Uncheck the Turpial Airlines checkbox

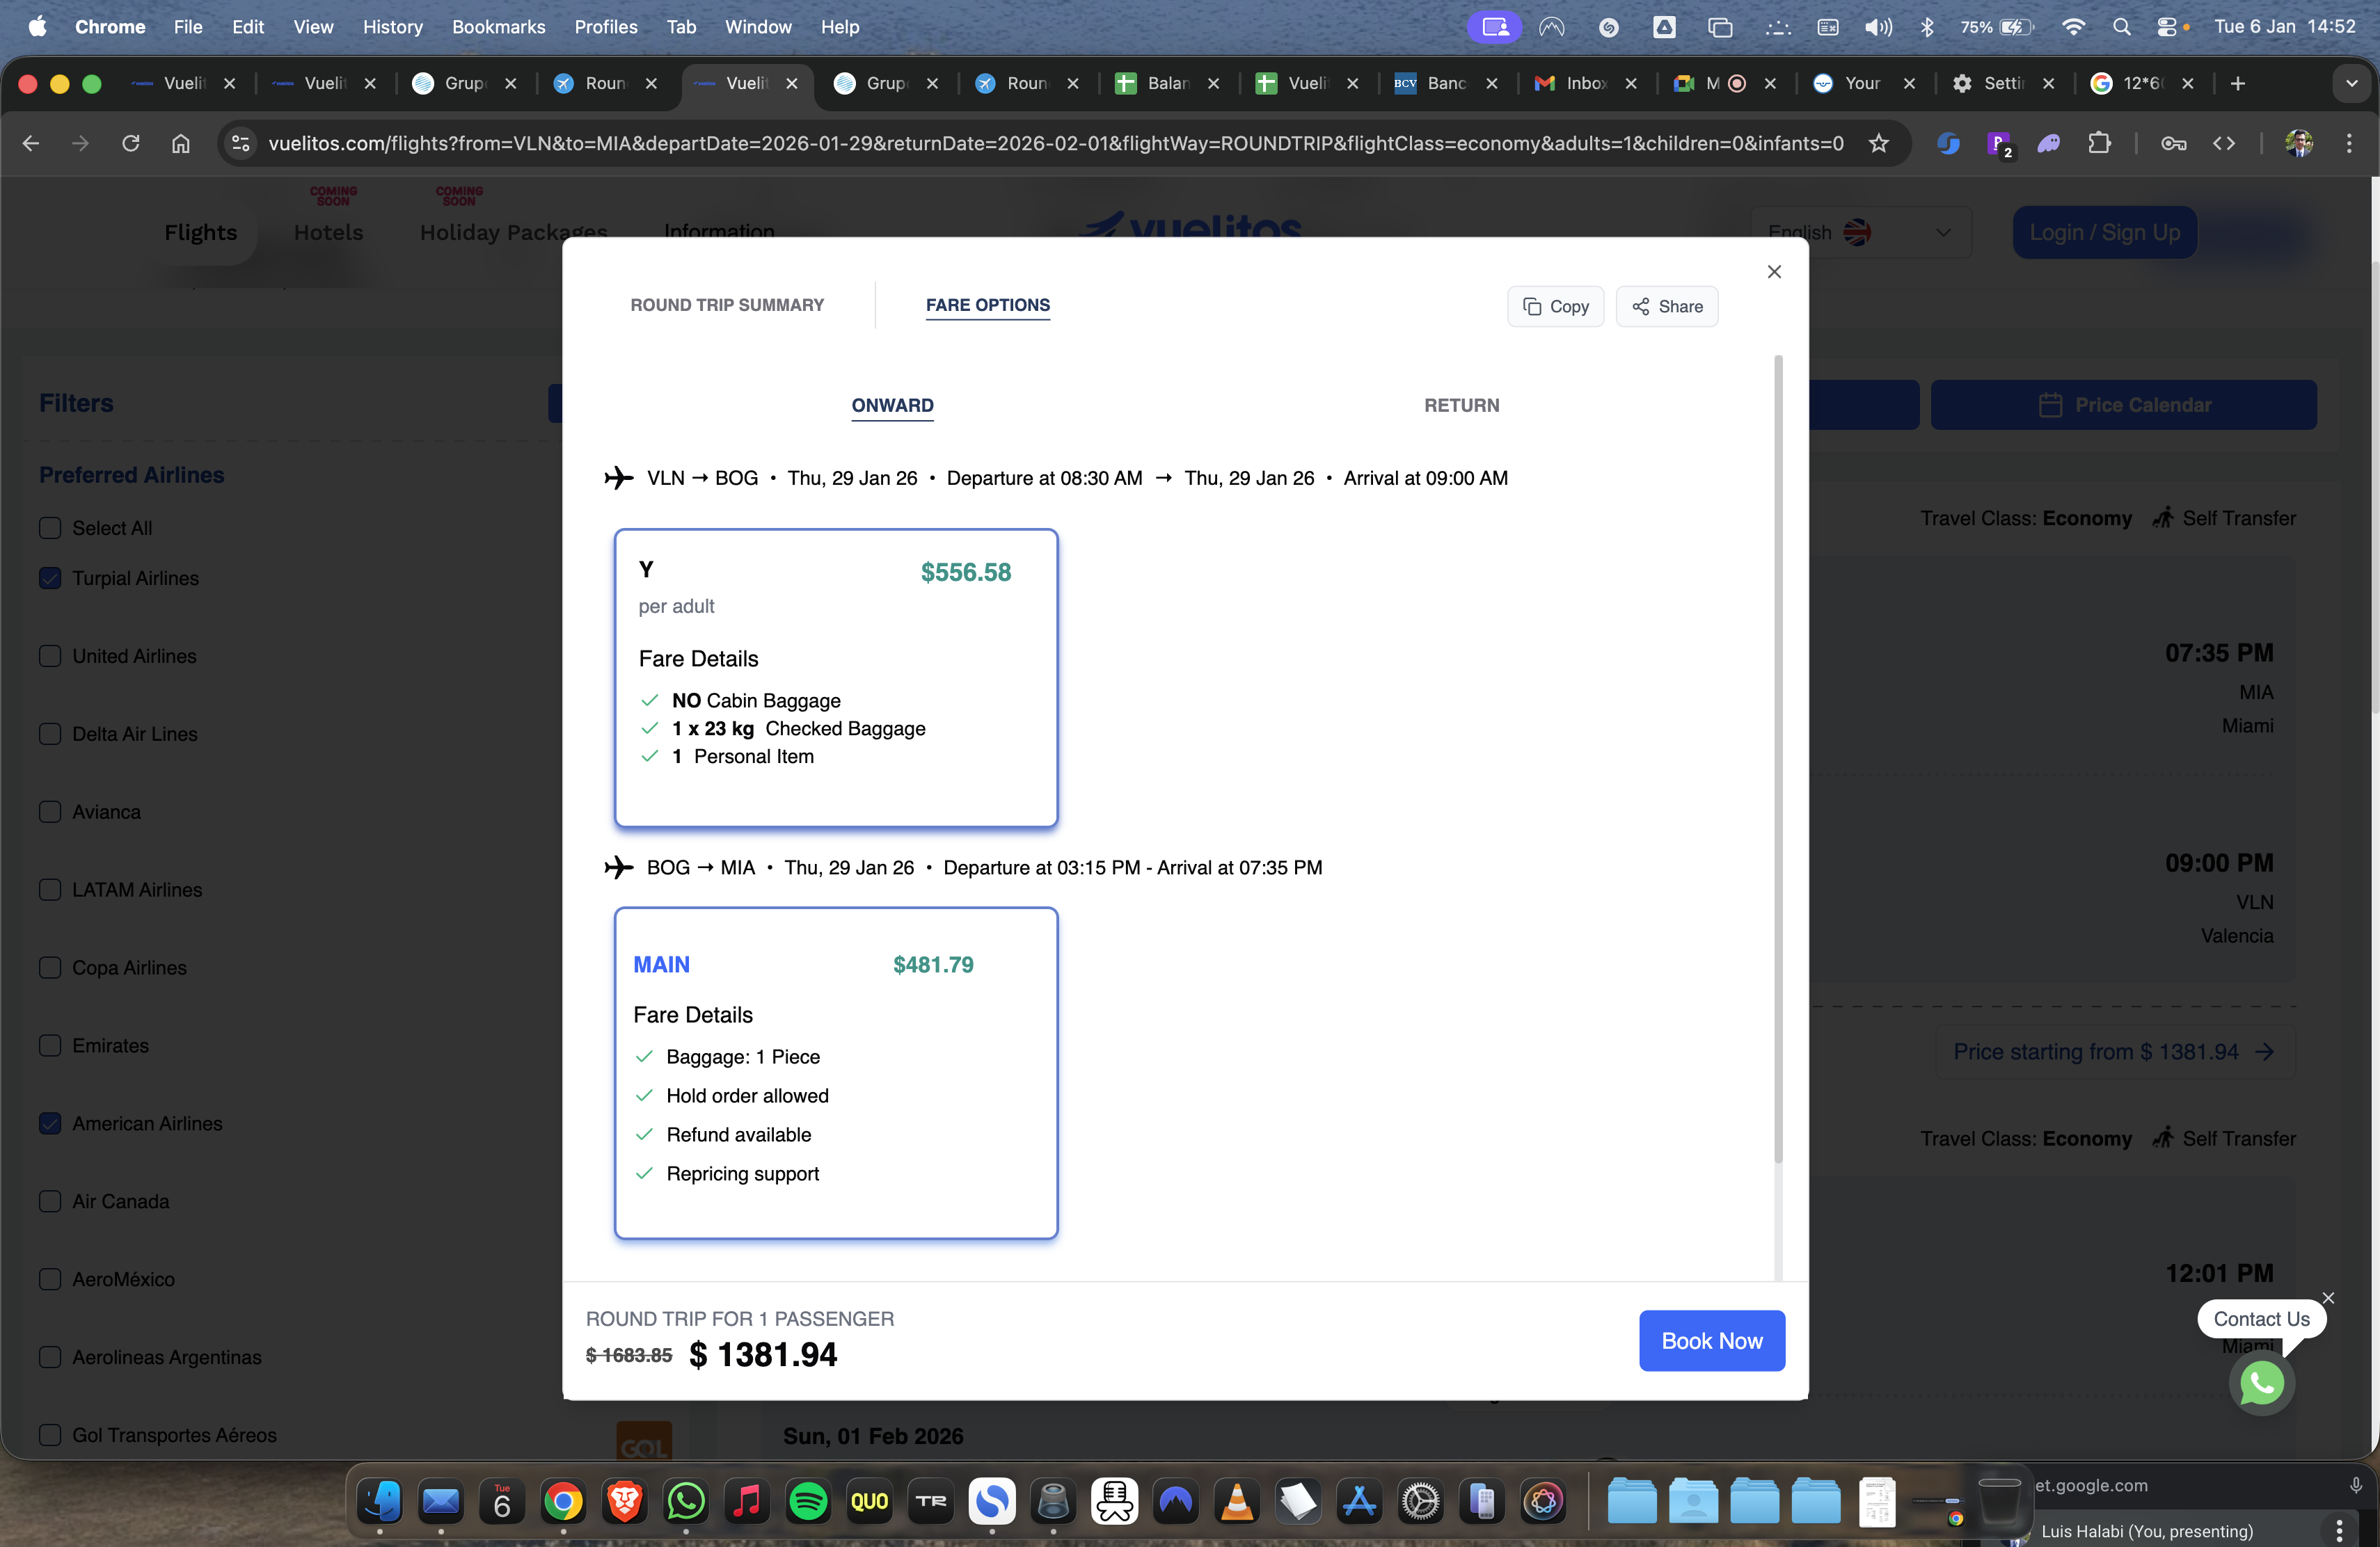pos(50,579)
